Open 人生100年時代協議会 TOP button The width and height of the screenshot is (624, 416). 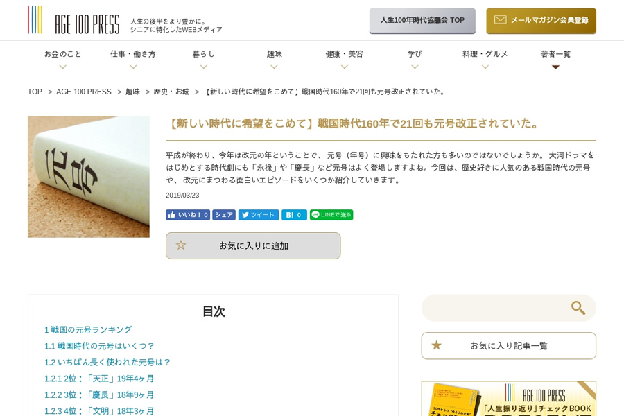coord(422,21)
